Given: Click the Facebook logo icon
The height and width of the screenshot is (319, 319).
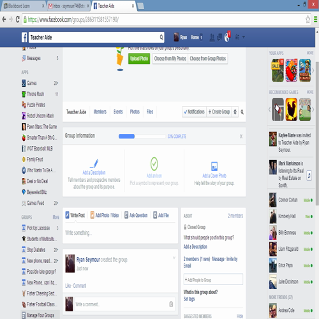Looking at the screenshot, I should click(24, 38).
